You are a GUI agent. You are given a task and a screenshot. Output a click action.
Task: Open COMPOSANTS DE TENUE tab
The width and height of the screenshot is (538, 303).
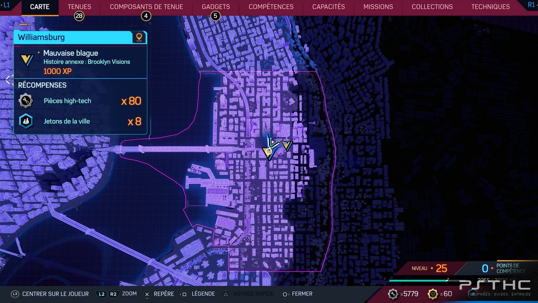pos(146,7)
